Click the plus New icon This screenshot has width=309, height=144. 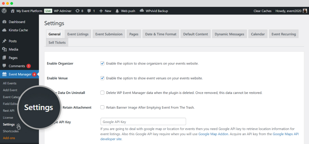[x=101, y=11]
